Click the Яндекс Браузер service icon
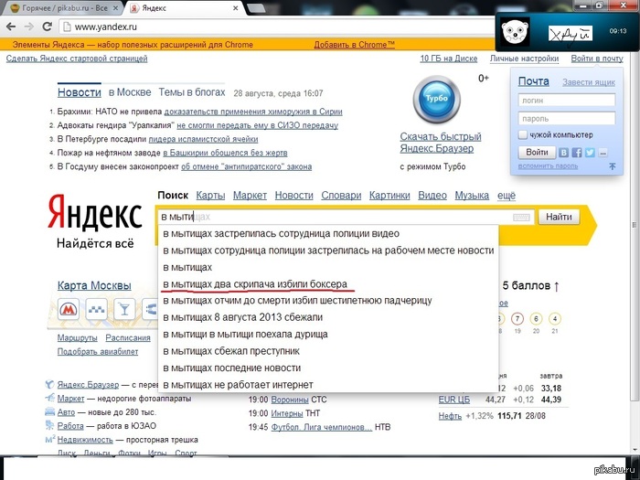640x480 pixels. pos(49,385)
